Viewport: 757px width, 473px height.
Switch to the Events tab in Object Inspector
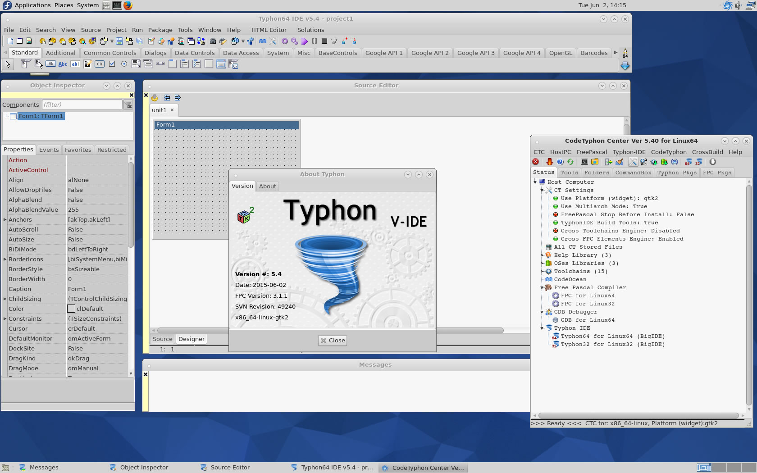[49, 150]
